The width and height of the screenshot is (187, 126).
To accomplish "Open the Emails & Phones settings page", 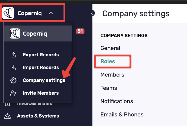I will (x=122, y=115).
